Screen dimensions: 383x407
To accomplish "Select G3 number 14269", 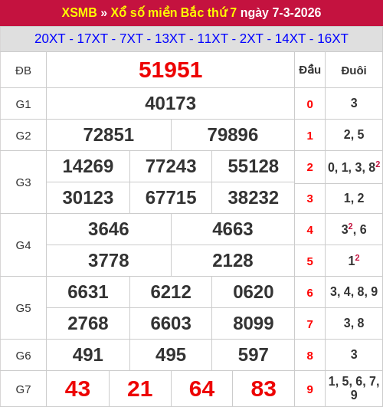I will (88, 166).
